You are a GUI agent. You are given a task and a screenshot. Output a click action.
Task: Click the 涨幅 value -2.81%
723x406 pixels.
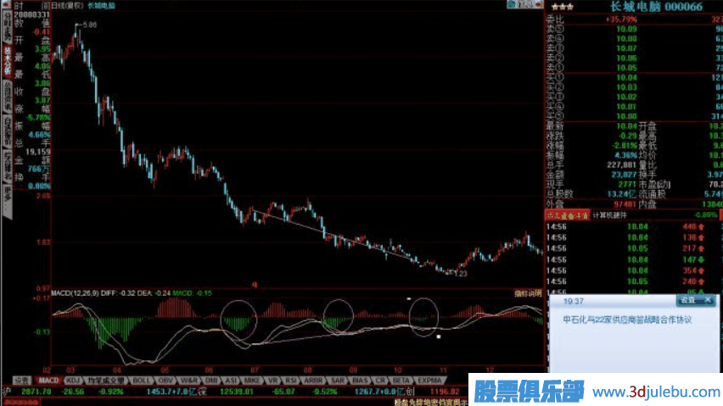click(x=625, y=146)
